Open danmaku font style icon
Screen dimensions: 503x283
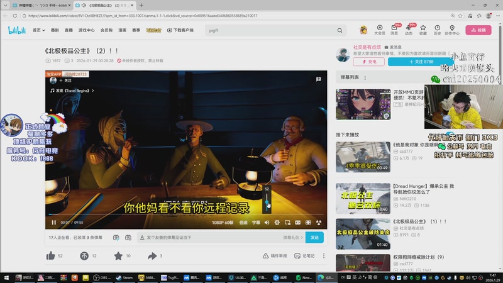click(142, 238)
